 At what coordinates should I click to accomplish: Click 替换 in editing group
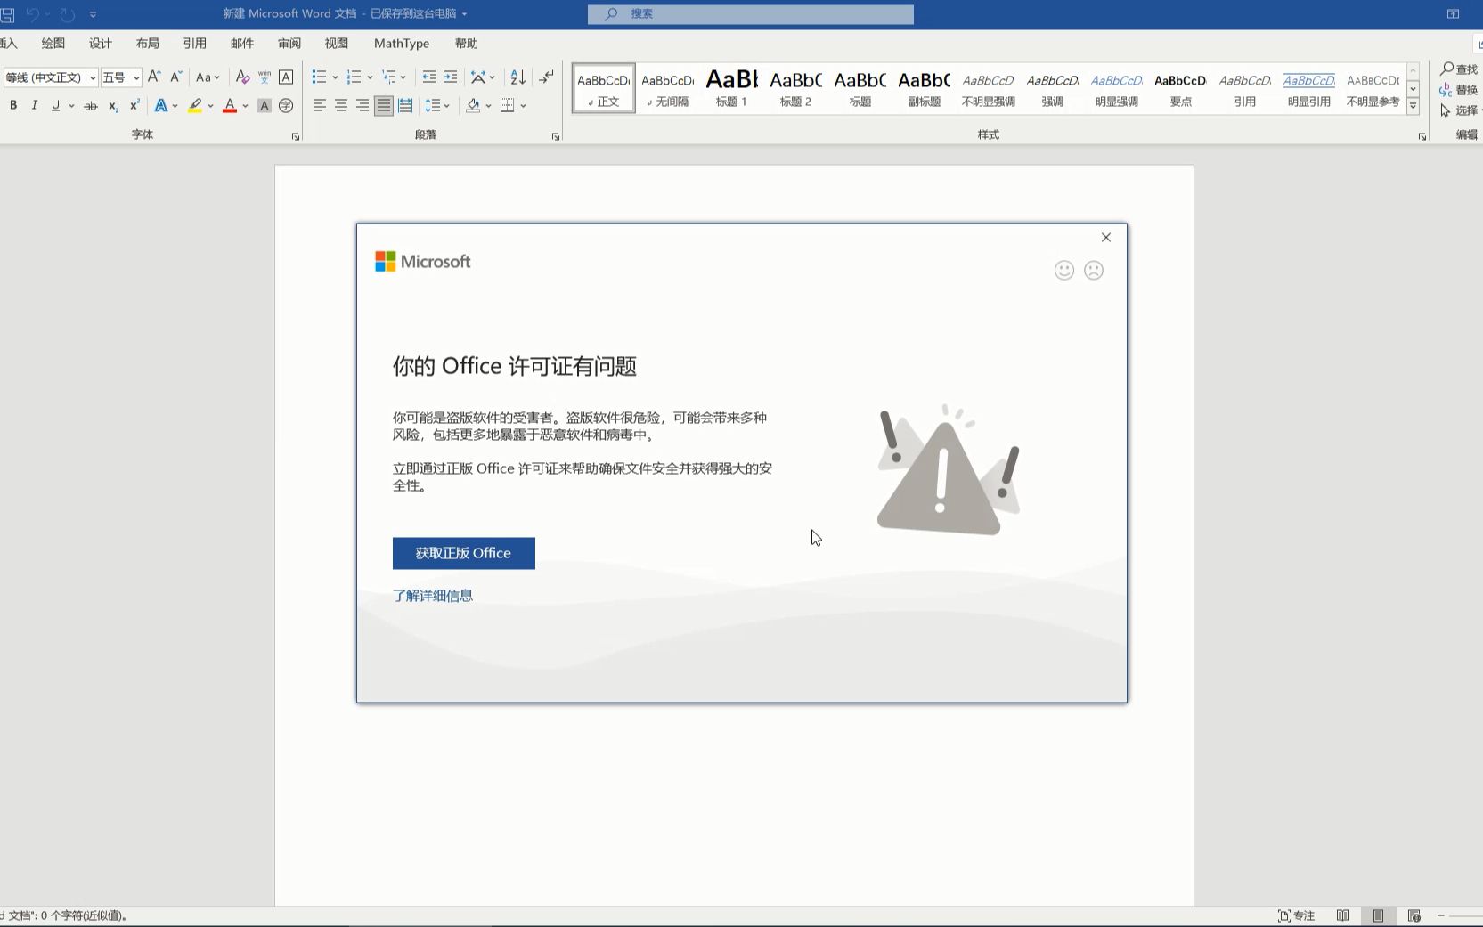point(1459,90)
